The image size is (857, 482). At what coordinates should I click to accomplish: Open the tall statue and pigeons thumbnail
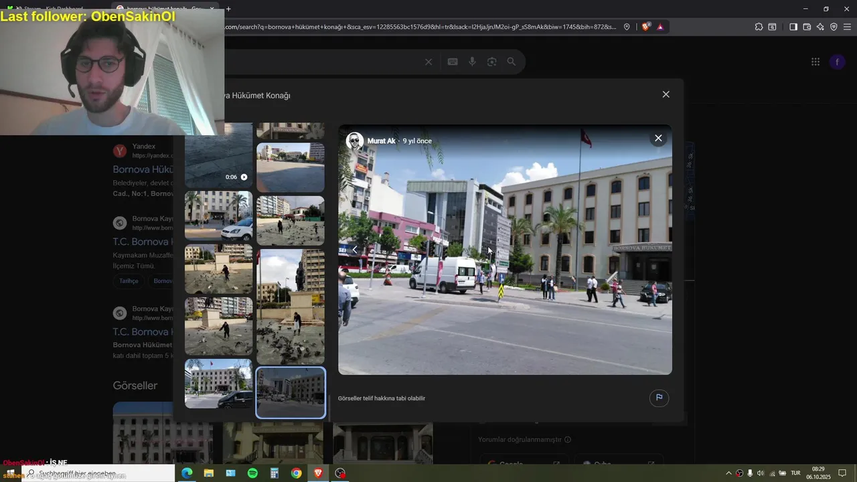coord(291,307)
